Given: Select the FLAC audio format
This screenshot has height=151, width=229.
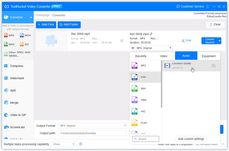Looking at the screenshot, I should click(x=145, y=123).
